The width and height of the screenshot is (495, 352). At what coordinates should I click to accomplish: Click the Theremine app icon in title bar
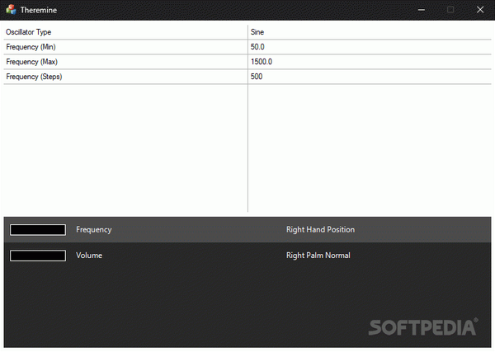[x=11, y=10]
